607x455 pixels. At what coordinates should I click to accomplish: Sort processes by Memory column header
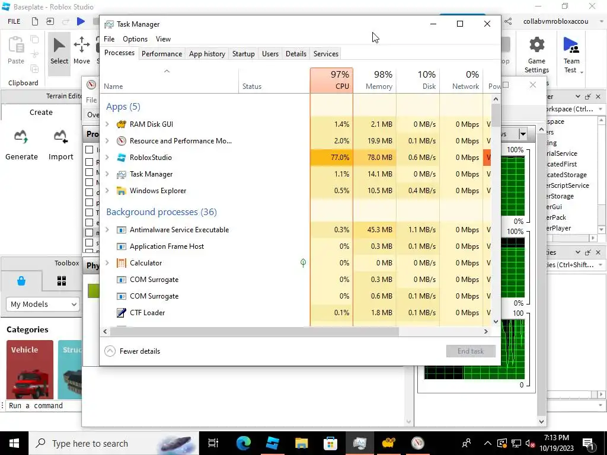[x=375, y=81]
